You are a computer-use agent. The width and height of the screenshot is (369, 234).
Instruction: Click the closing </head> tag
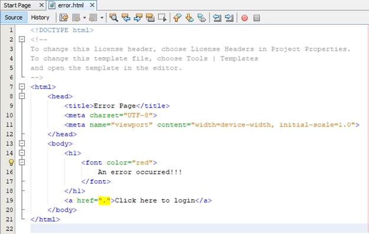pyautogui.click(x=62, y=134)
